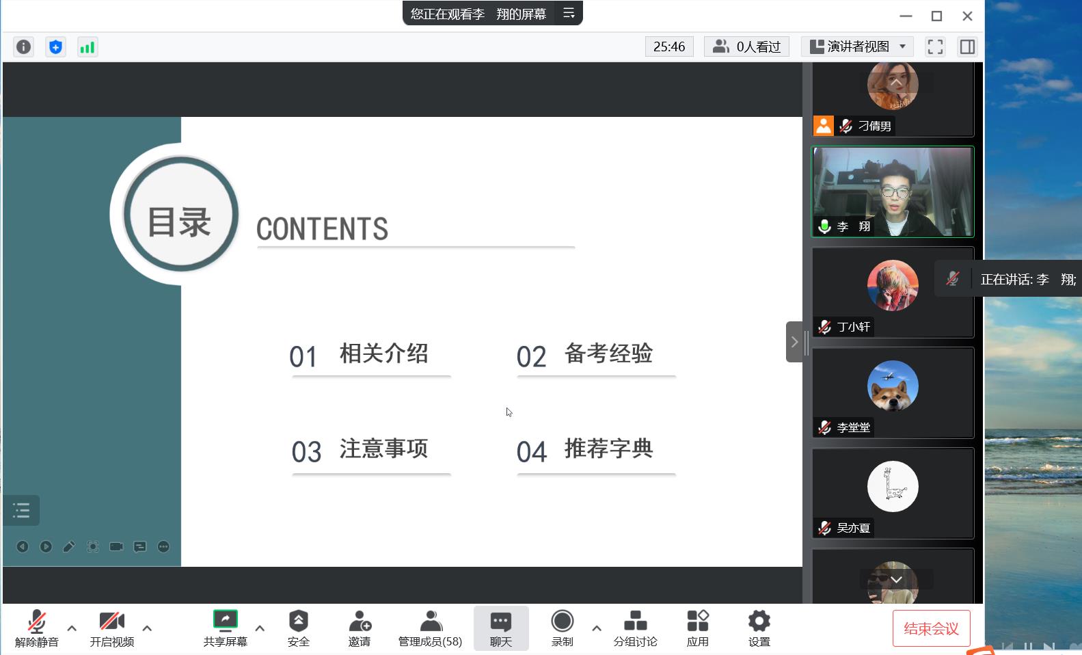Viewport: 1082px width, 655px height.
Task: Open the Chat (聊天) panel
Action: click(x=500, y=628)
